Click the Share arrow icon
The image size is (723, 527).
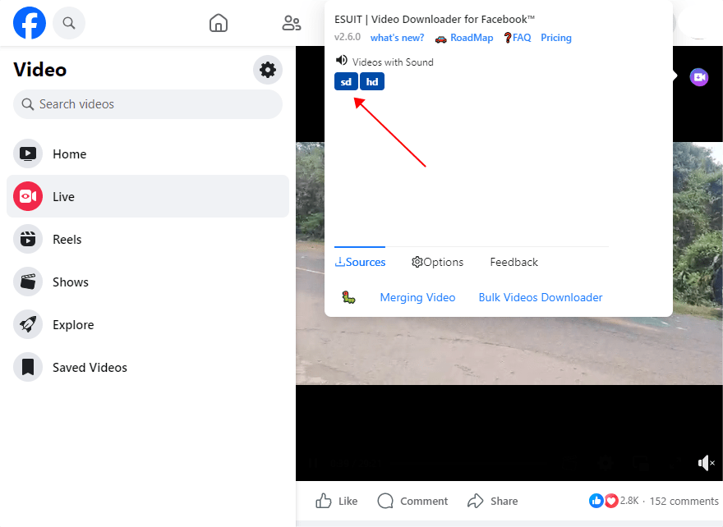click(x=476, y=501)
